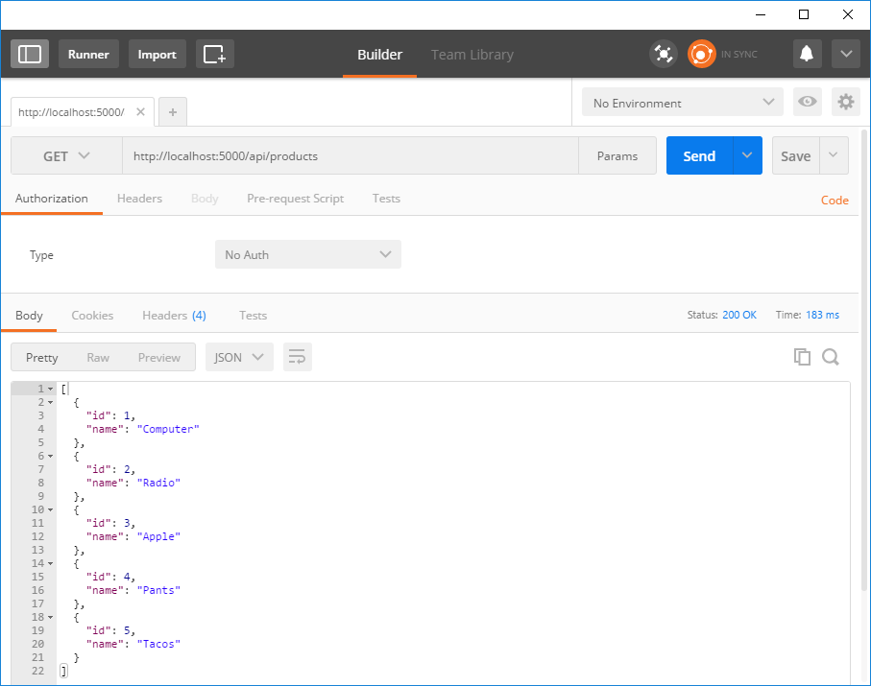Collapse the JSON object at line 2
871x686 pixels.
[50, 403]
